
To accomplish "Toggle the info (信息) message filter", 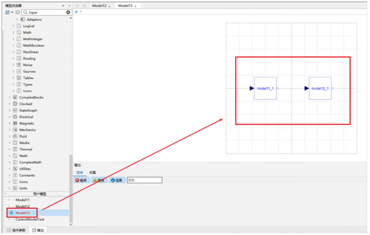I will tap(116, 180).
